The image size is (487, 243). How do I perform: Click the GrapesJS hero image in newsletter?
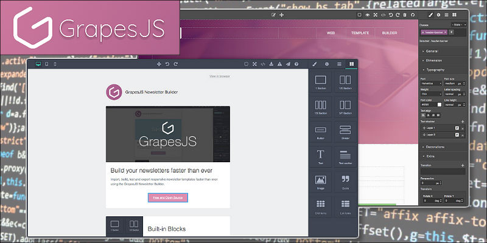(168, 134)
